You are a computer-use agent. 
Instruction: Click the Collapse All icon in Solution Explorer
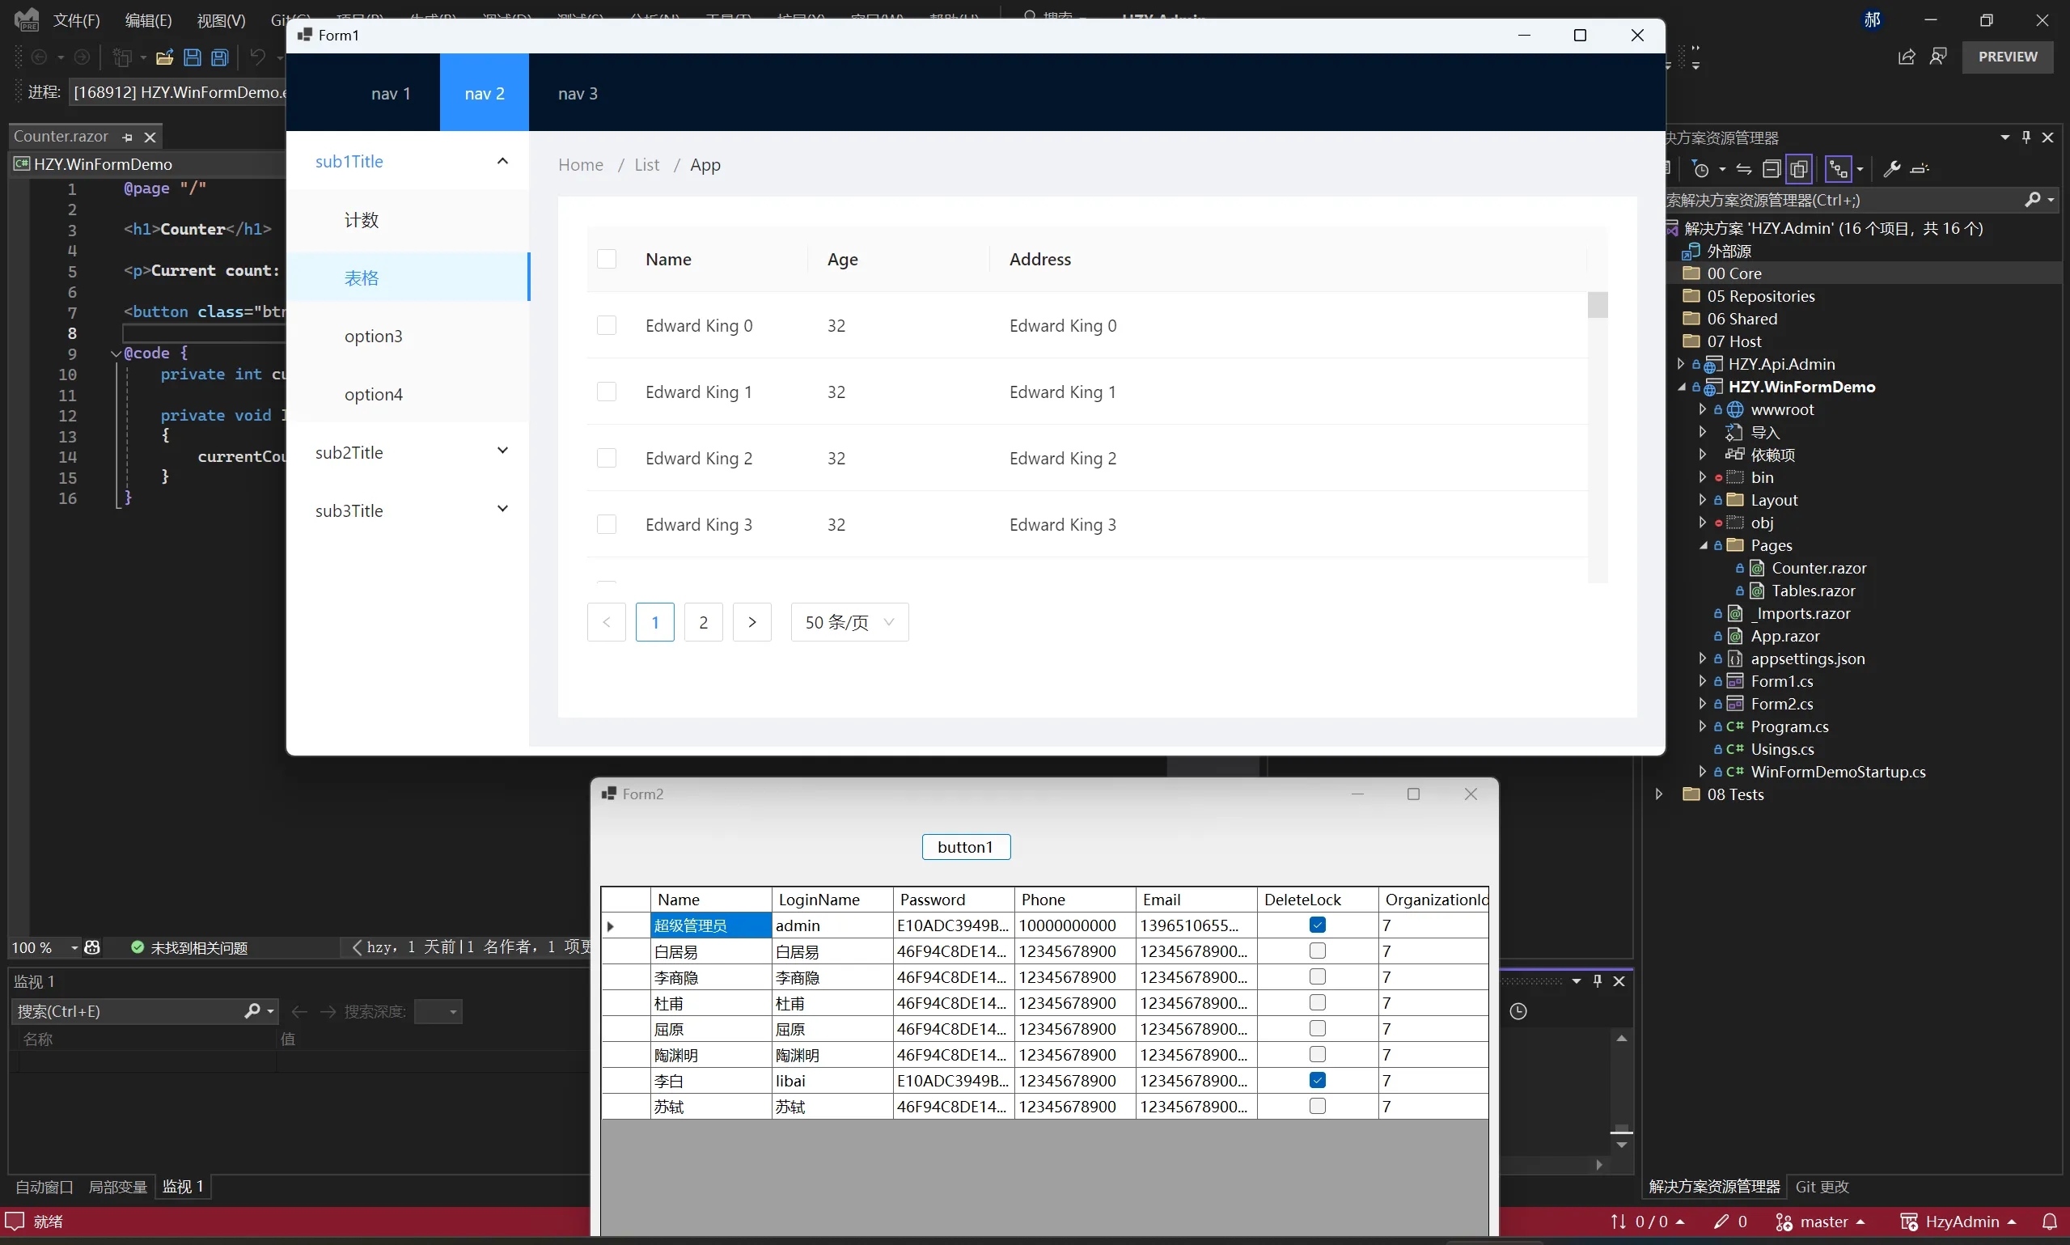[x=1772, y=167]
